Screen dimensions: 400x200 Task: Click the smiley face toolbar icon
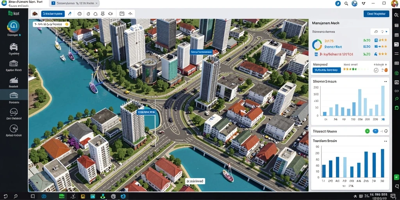point(79,14)
